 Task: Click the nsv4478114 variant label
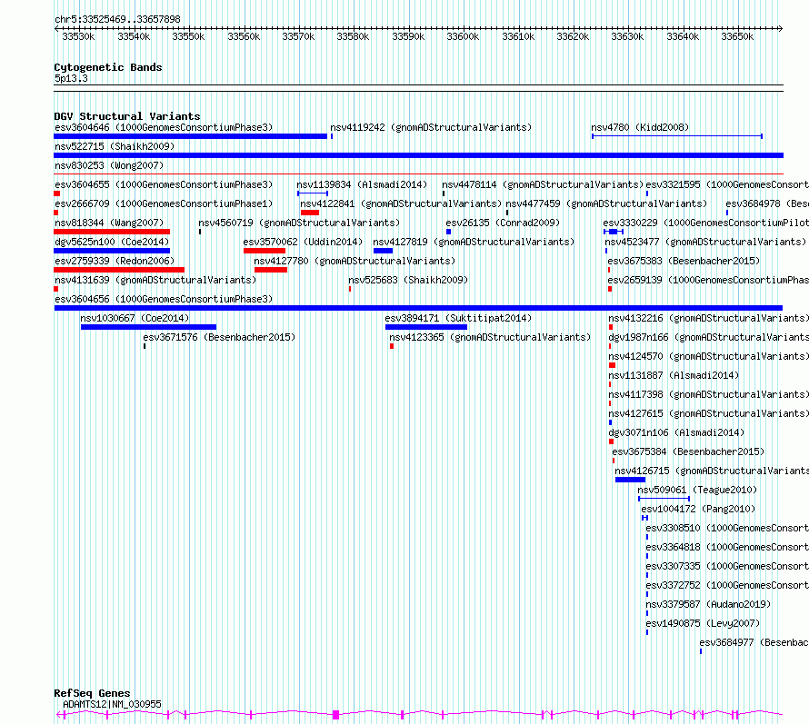point(543,184)
